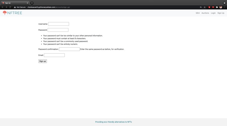The height and width of the screenshot is (126, 227).
Task: Click the text 'Your password can't be a commonly used password.'
Action: [x=65, y=41]
